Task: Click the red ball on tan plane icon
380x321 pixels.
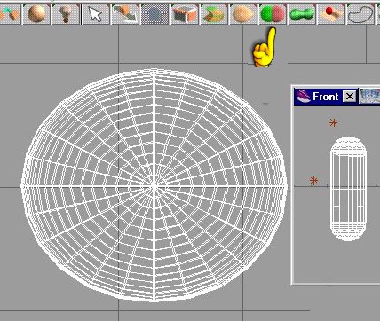Action: 331,14
